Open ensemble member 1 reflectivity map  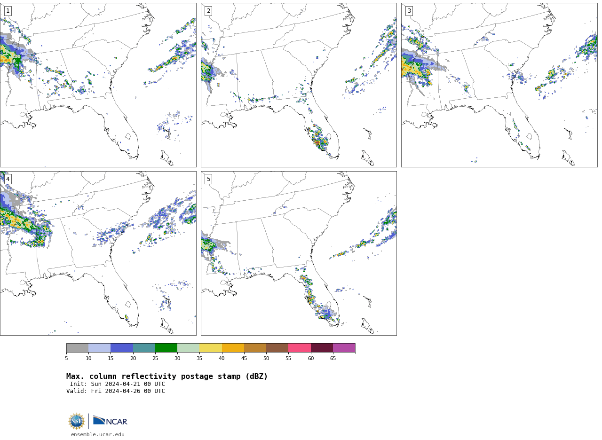(98, 85)
